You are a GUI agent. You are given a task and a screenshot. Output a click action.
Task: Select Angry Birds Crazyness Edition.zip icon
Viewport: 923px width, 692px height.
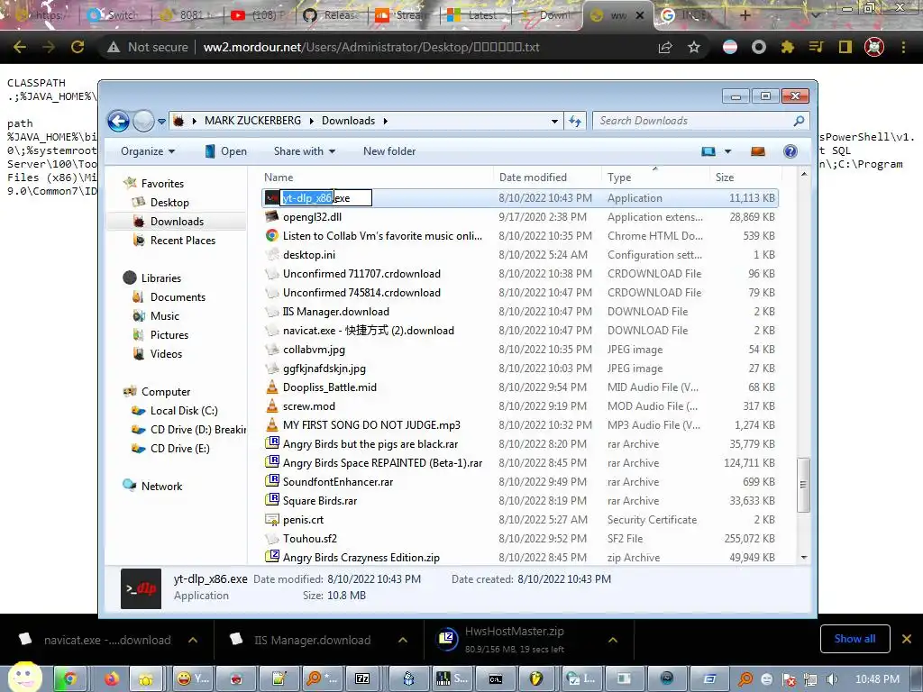[272, 557]
